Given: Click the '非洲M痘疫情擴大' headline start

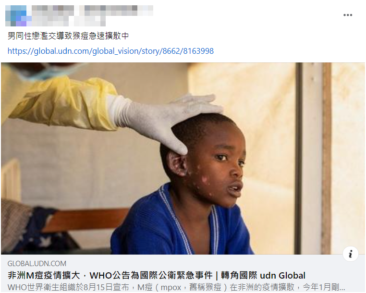Looking at the screenshot, I should tap(44, 276).
